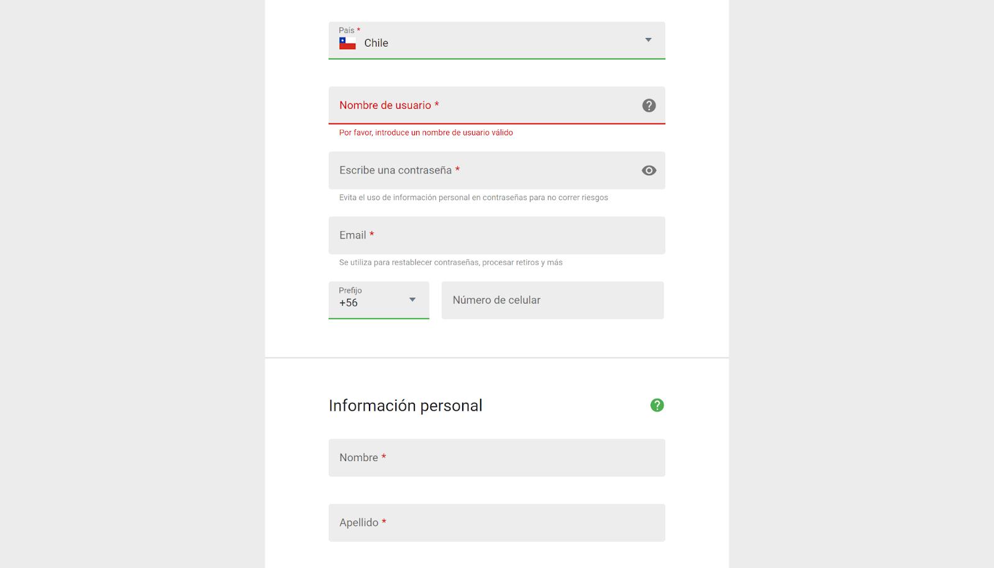Click the Escribe una contraseña field
The image size is (994, 568).
coord(496,170)
